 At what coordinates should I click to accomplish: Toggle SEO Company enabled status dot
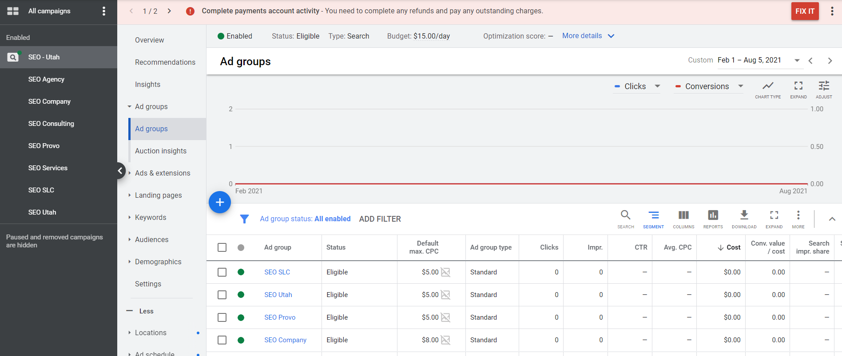[x=241, y=340]
